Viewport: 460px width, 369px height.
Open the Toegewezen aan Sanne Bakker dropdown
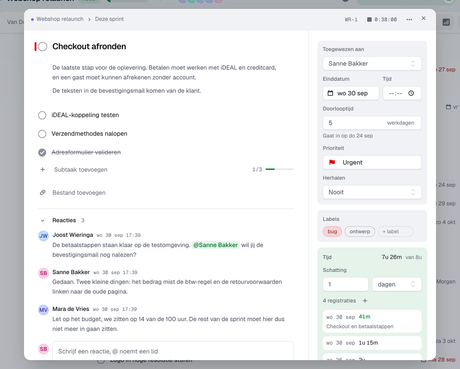[372, 63]
